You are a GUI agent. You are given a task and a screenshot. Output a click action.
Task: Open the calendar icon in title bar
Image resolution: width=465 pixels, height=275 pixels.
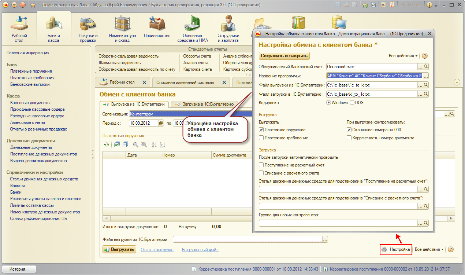click(x=392, y=5)
